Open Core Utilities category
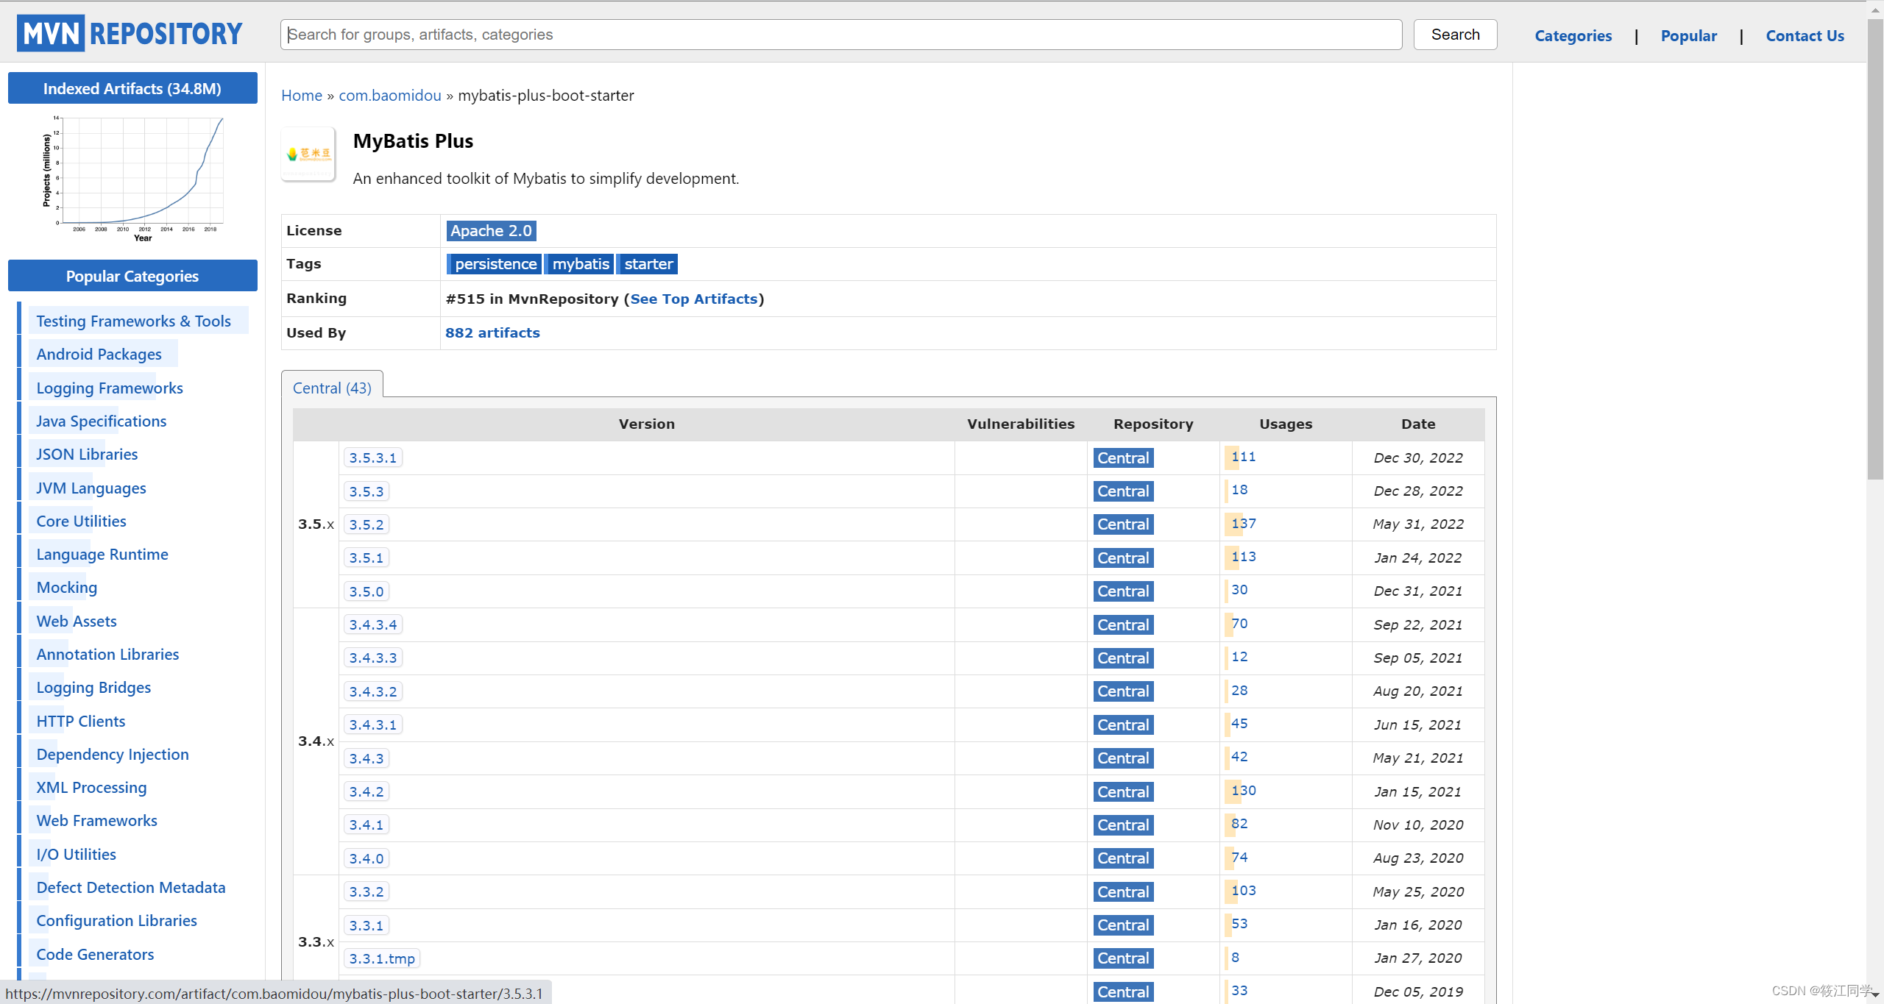Image resolution: width=1884 pixels, height=1004 pixels. coord(81,521)
